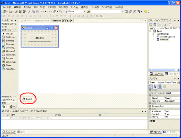Select MessageQueue component in toolbox
This screenshot has width=181, height=138.
pos(9,51)
